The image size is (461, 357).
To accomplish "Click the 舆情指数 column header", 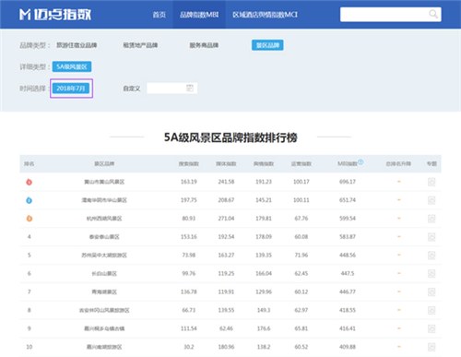I will pyautogui.click(x=264, y=163).
